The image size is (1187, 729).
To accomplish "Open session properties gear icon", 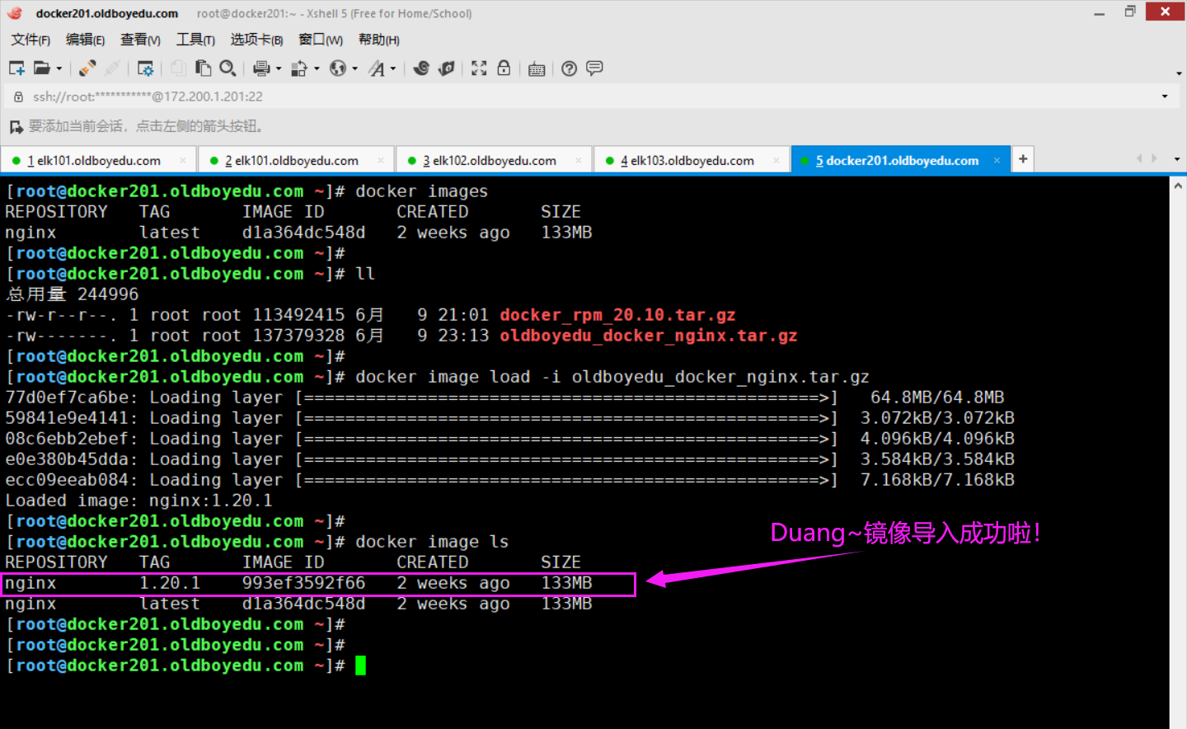I will pyautogui.click(x=145, y=68).
